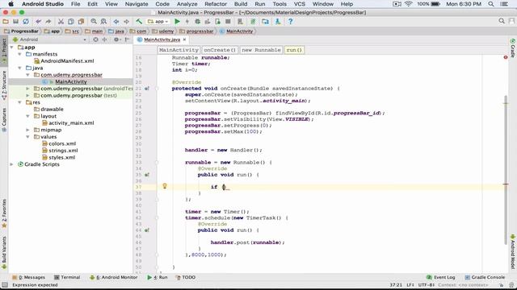Click the Debug app bug icon
517x290 pixels.
pos(197,22)
